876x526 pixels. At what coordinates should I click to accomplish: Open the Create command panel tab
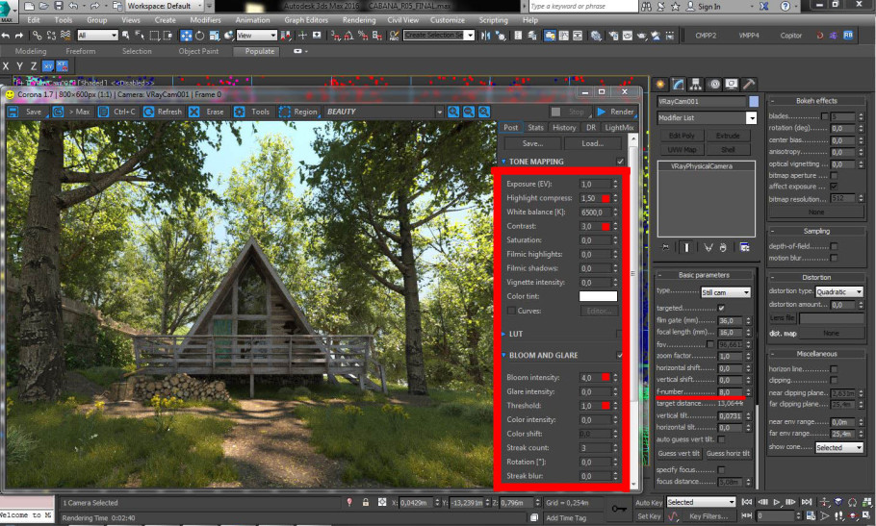pyautogui.click(x=660, y=85)
